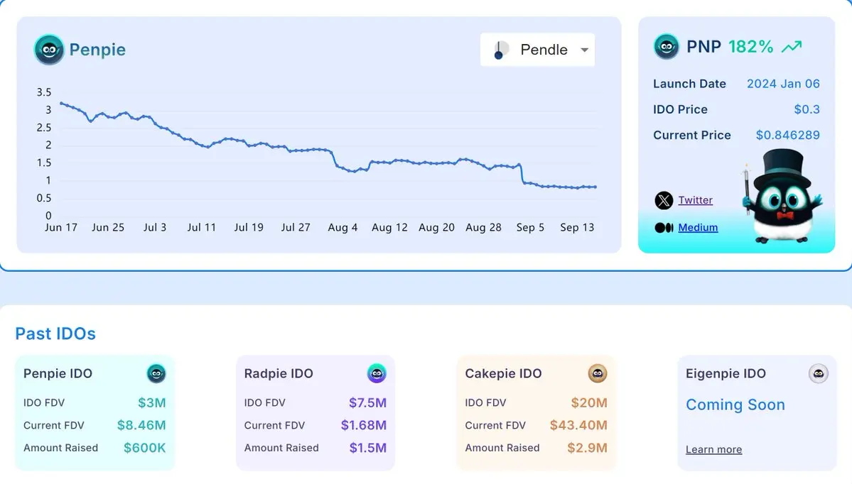Click the Past IDOs heading
852x484 pixels.
[55, 334]
